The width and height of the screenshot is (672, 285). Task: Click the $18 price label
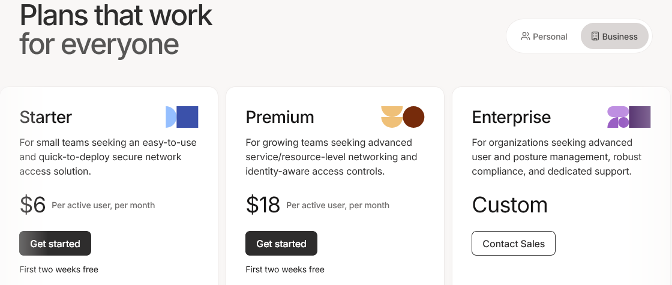click(263, 205)
